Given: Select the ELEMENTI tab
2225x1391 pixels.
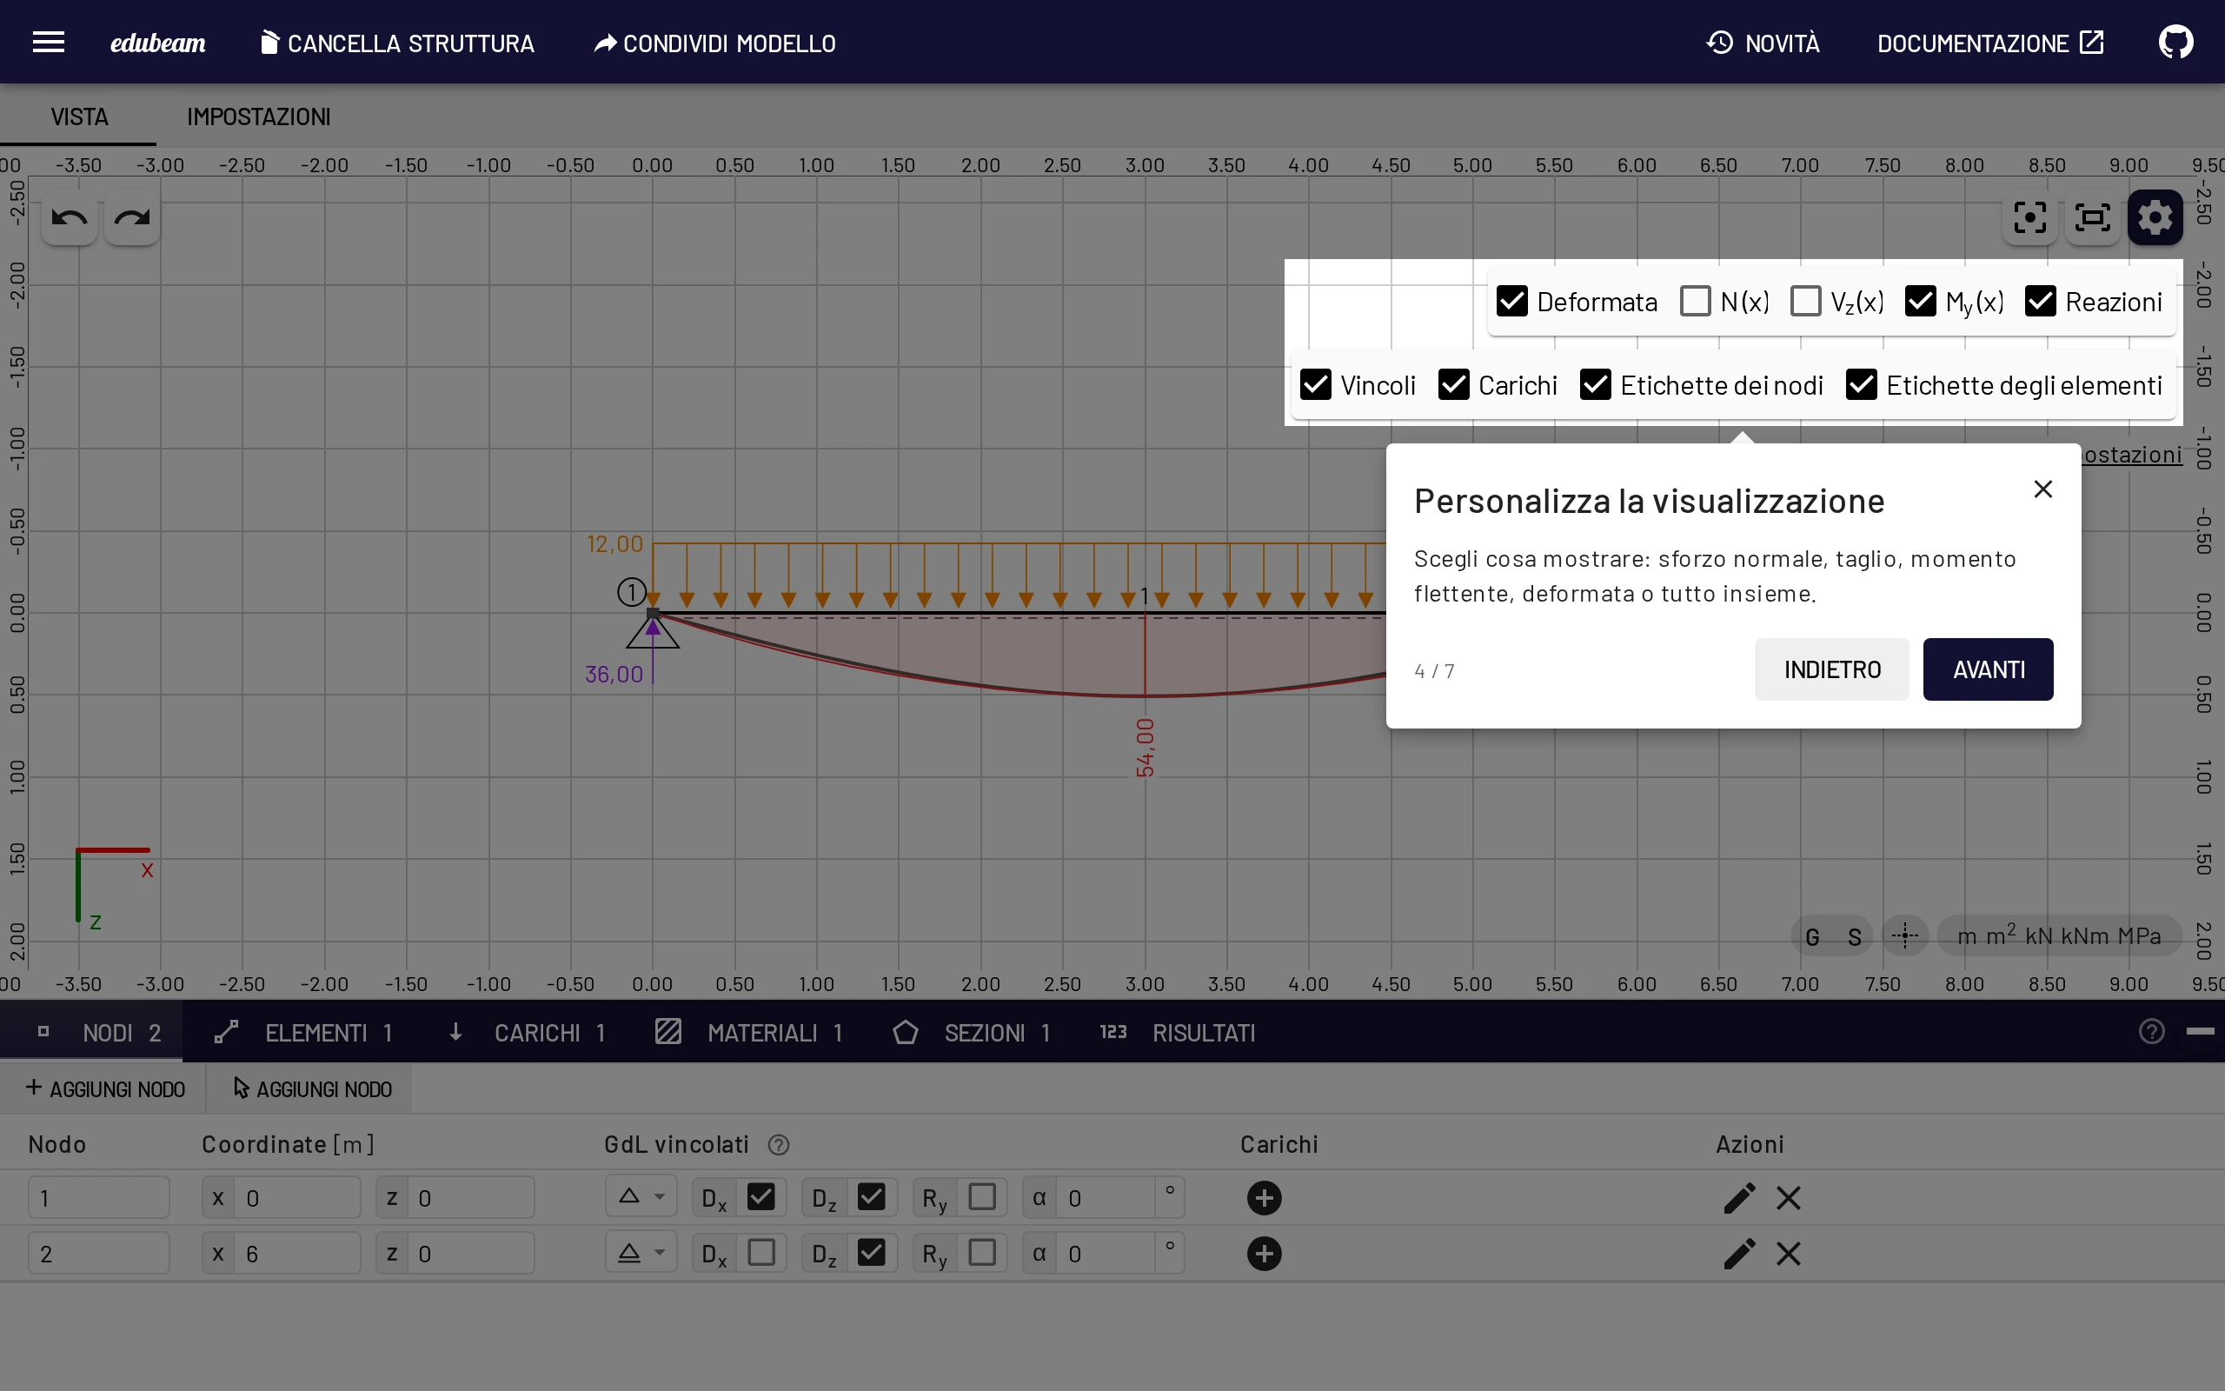Looking at the screenshot, I should point(304,1032).
